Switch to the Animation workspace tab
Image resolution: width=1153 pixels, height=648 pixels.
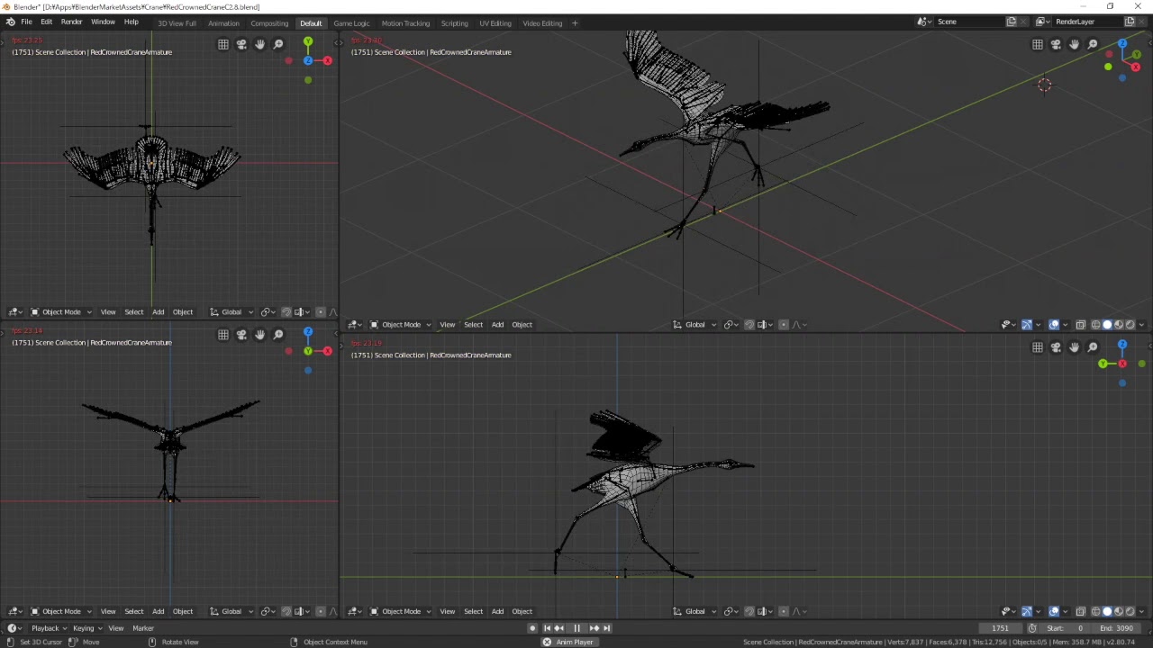click(223, 23)
